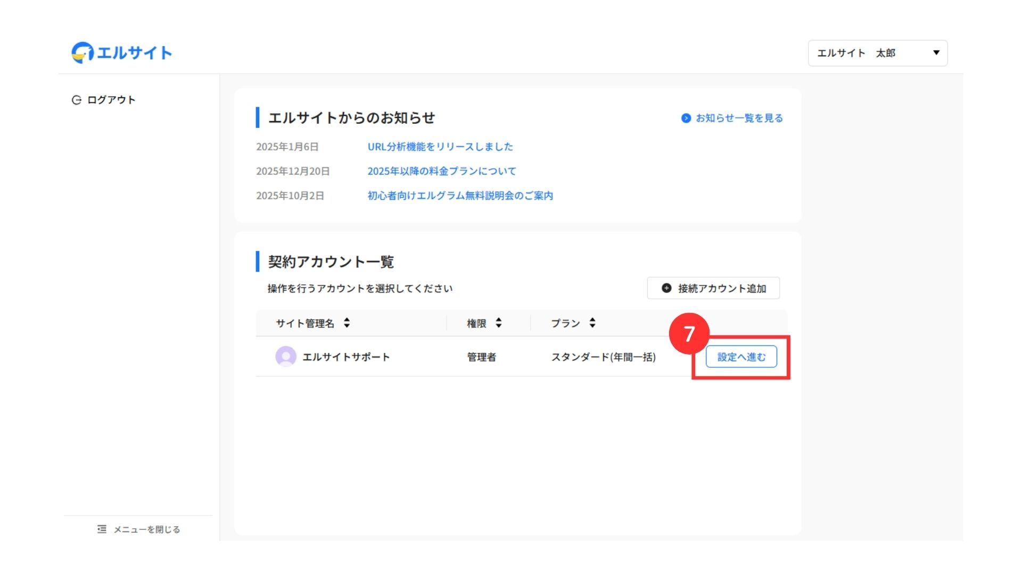Open 2025年以降の料金プランについて notice
Viewport: 1022px width, 574px height.
pyautogui.click(x=442, y=171)
